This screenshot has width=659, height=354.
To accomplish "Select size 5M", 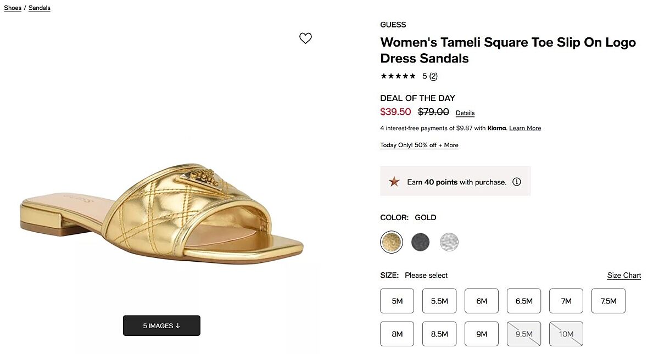I will (x=397, y=301).
